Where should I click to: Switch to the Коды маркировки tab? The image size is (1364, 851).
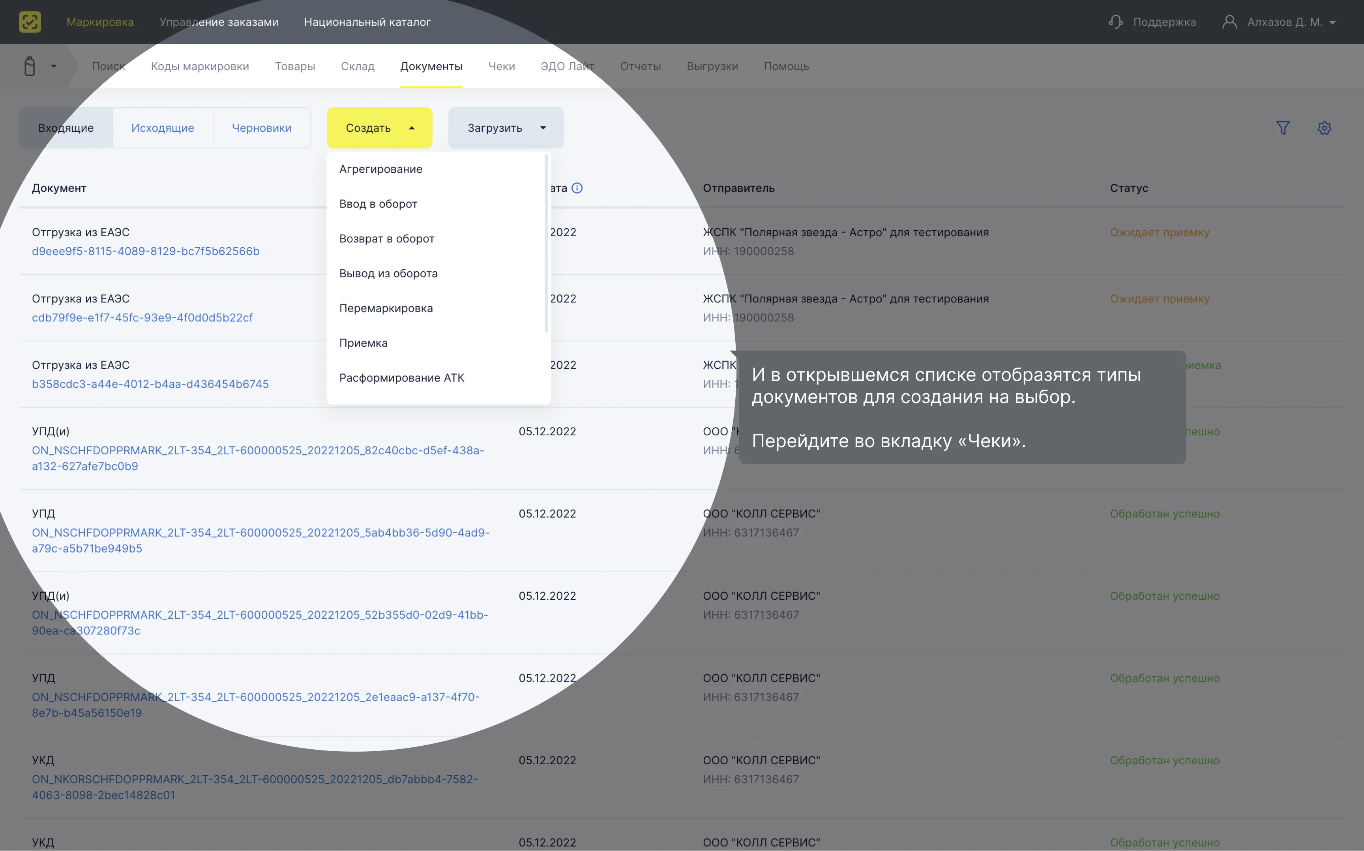tap(200, 66)
